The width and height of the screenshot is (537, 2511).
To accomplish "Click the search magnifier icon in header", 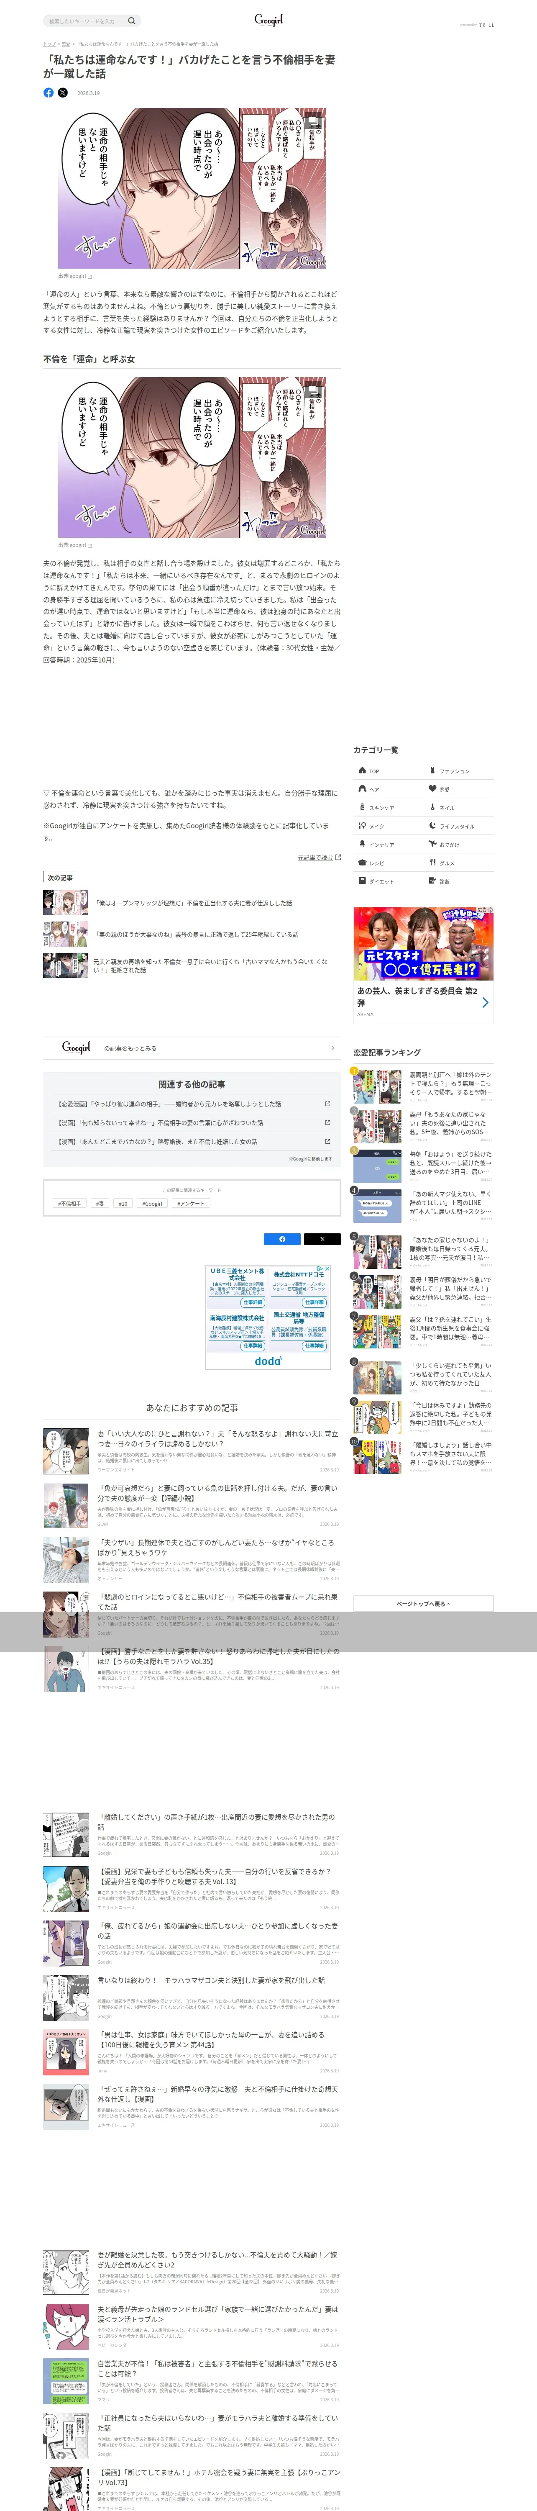I will [132, 21].
